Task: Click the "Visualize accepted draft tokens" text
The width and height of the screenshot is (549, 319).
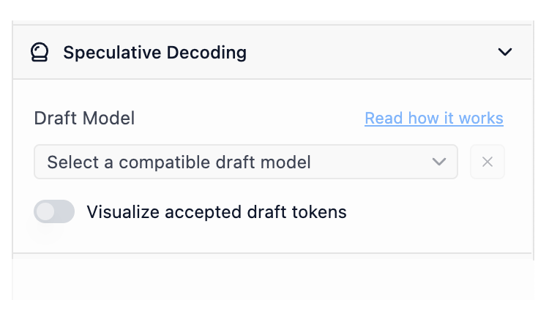Action: coord(216,212)
